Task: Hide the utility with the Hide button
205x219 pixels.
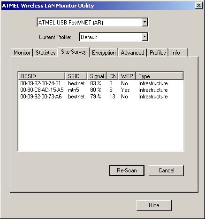Action: tap(154, 205)
